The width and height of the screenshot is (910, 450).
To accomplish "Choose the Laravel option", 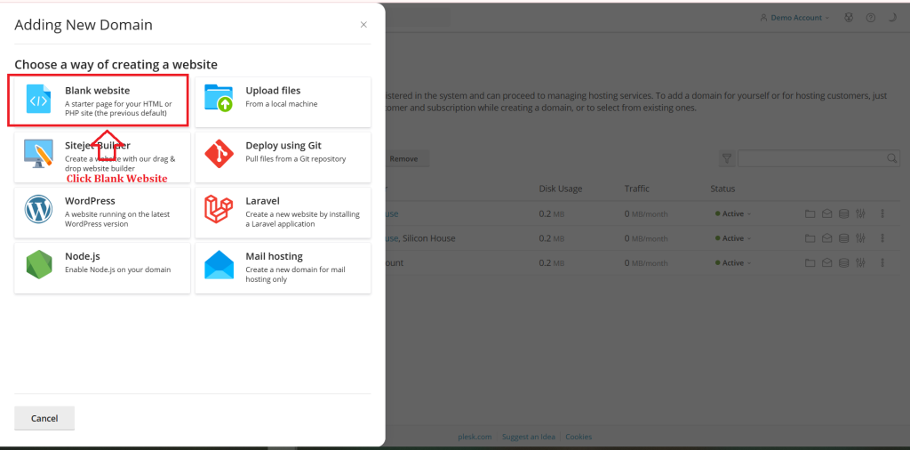I will [283, 213].
